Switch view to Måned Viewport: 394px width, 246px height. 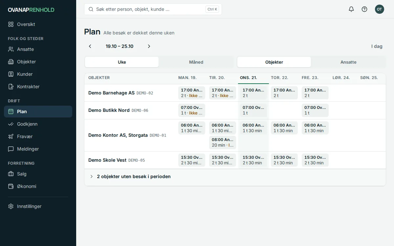pos(196,62)
